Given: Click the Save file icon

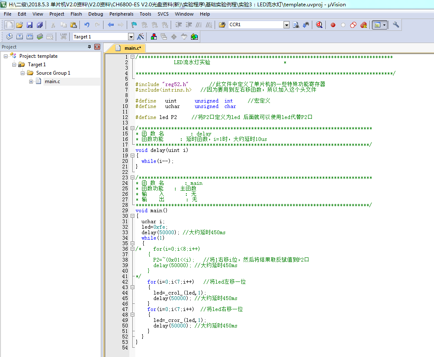Looking at the screenshot, I should tap(30, 25).
